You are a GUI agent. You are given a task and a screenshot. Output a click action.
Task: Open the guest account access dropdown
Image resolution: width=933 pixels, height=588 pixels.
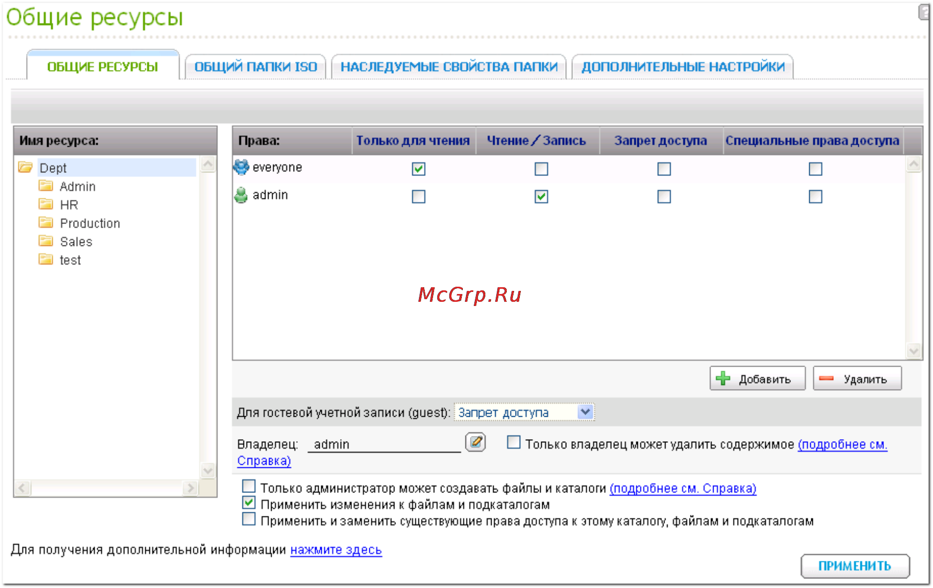(x=524, y=413)
